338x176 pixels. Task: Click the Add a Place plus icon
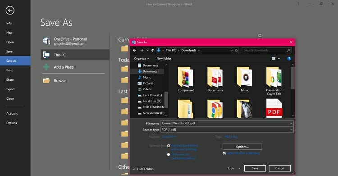(x=46, y=67)
